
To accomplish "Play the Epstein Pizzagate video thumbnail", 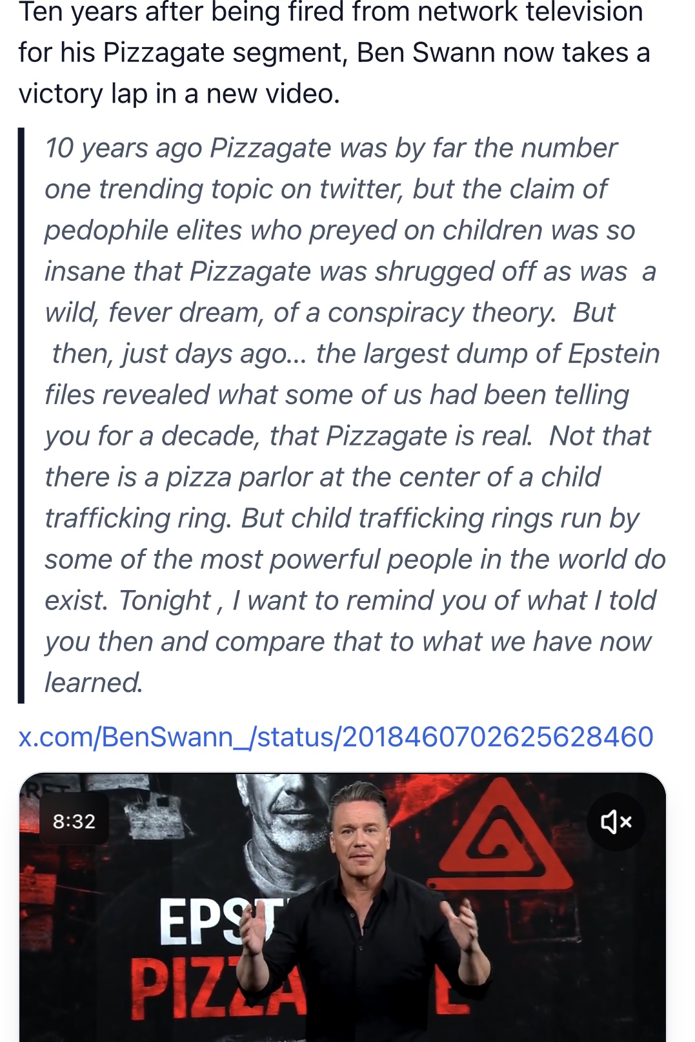I will (x=342, y=907).
